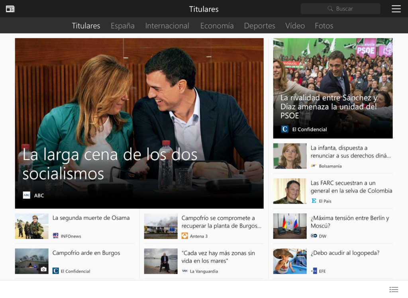
Task: Switch to the Fotos tab
Action: pos(324,26)
